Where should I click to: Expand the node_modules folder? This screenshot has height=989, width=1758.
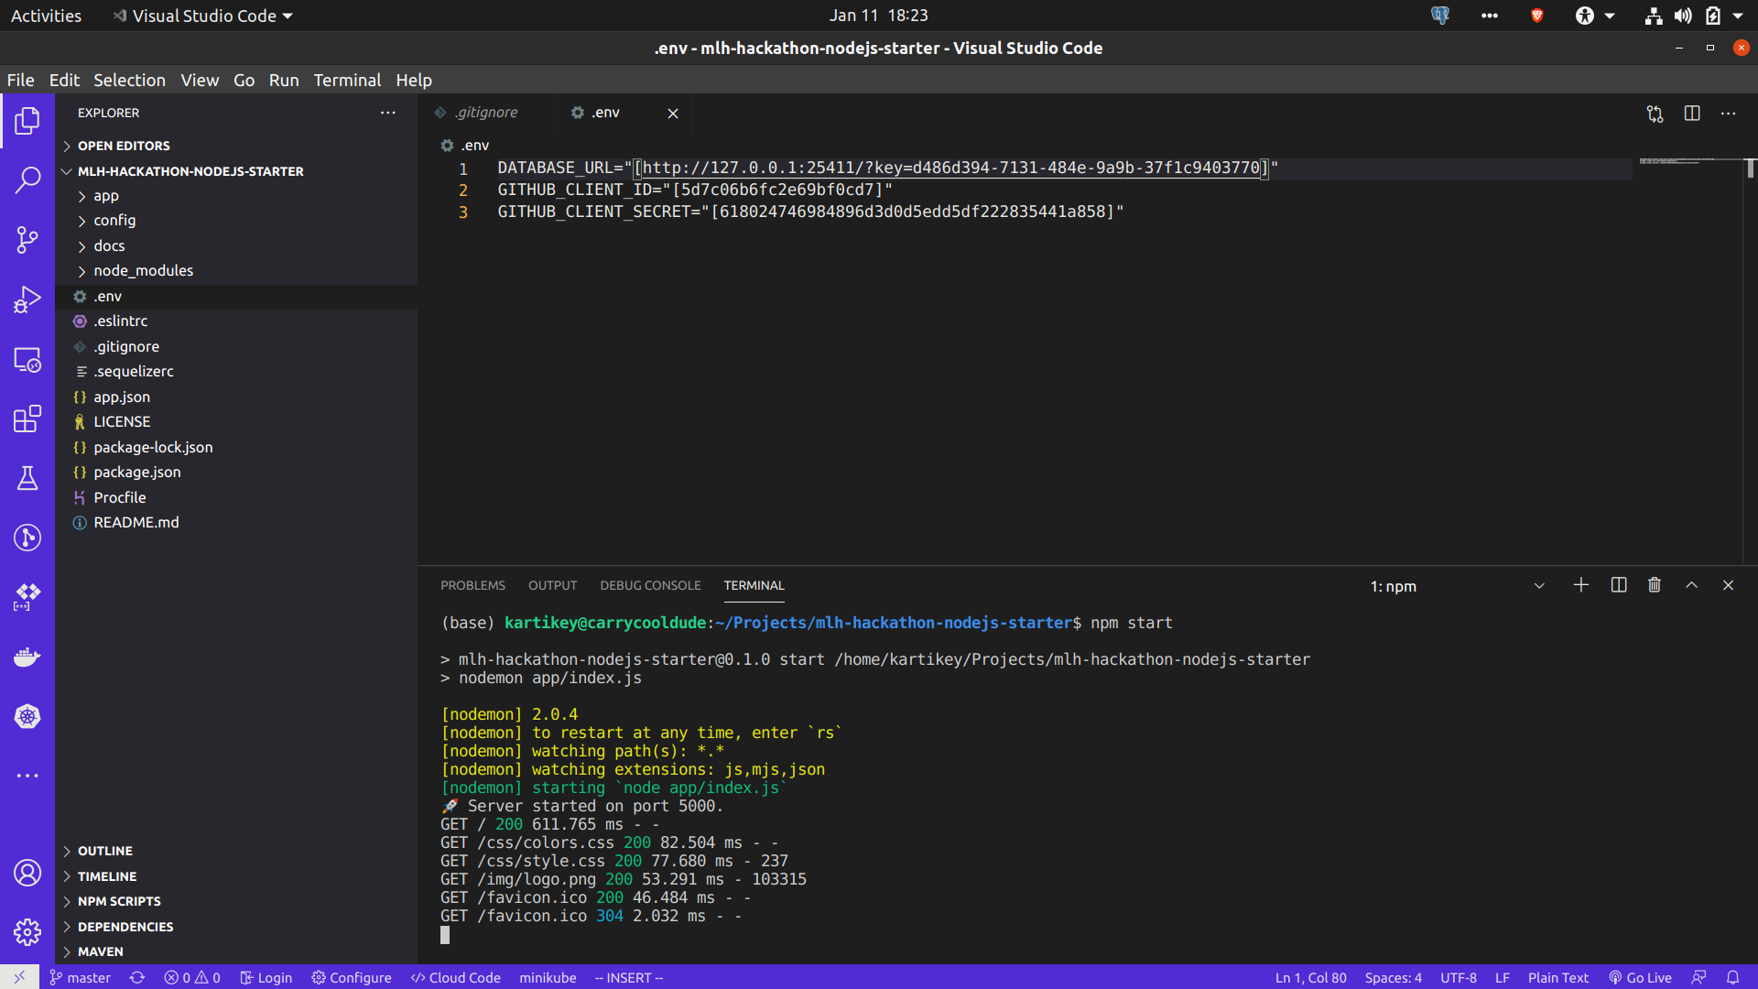pos(143,271)
